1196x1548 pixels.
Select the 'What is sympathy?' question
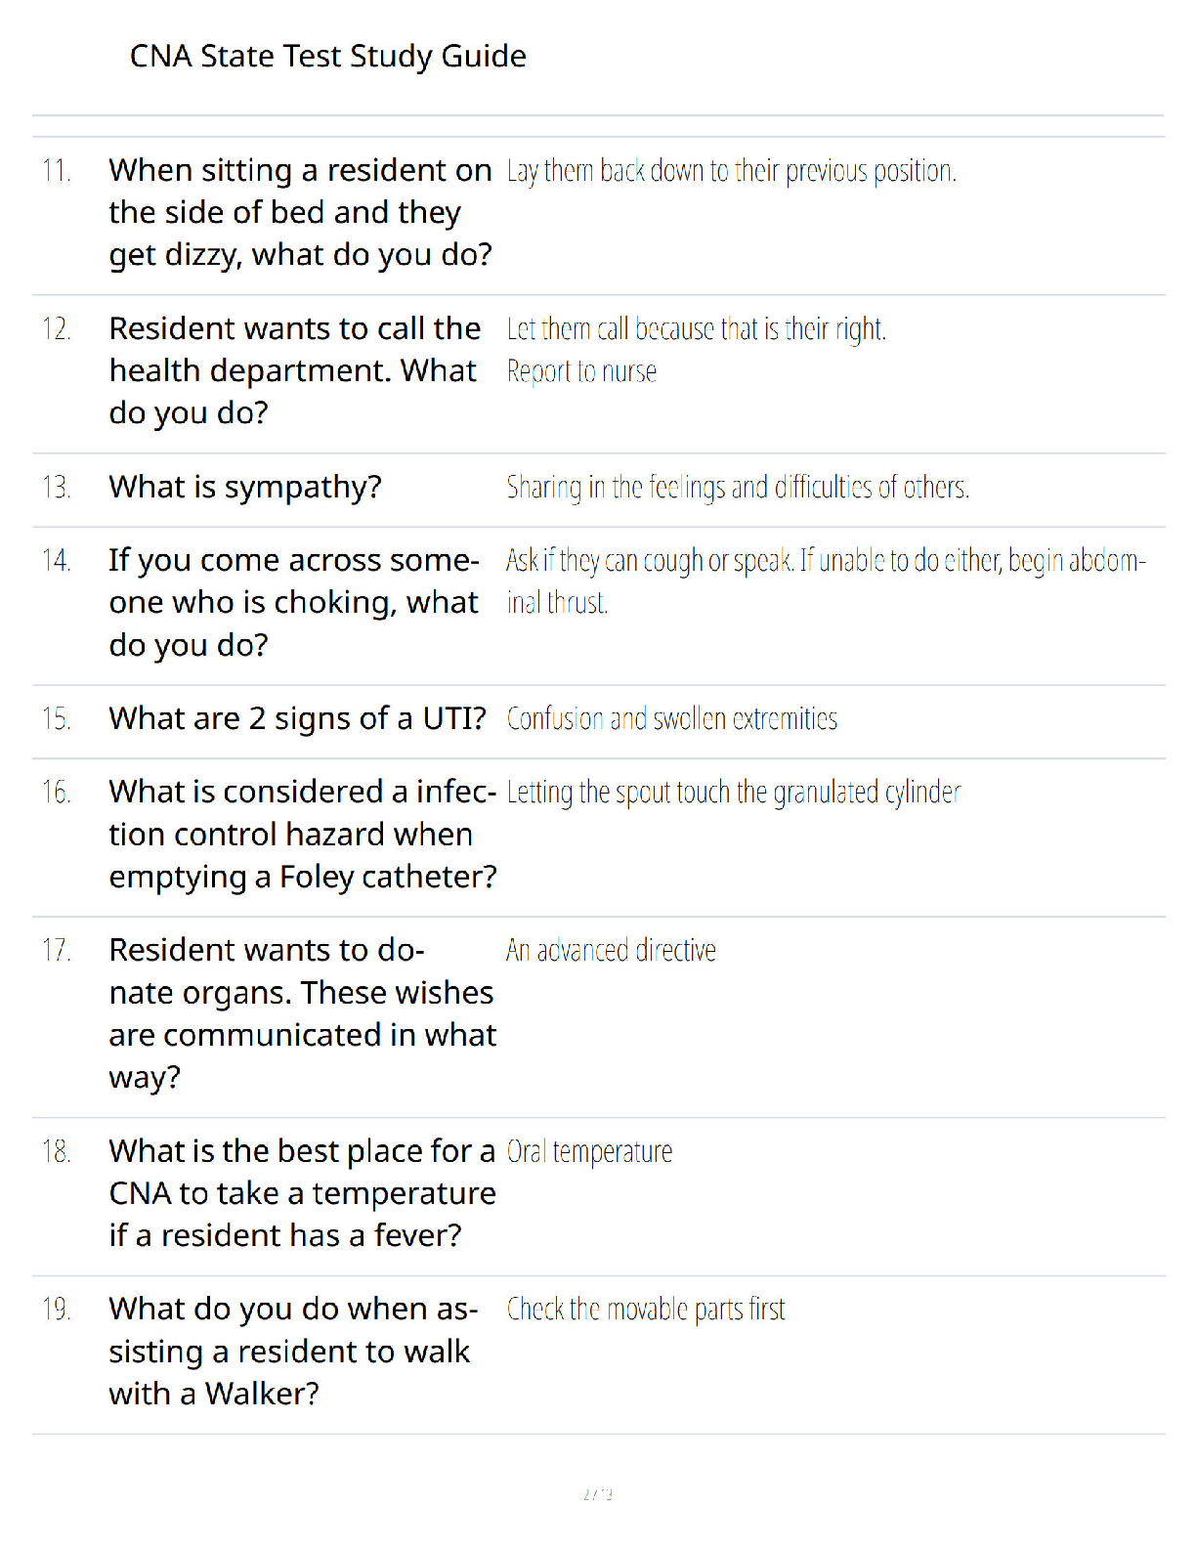pyautogui.click(x=245, y=487)
